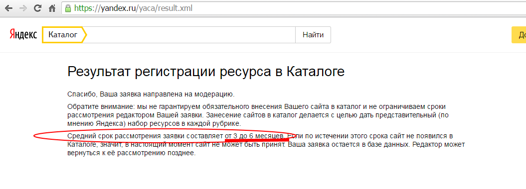Reload the page with the refresh icon

coord(37,8)
